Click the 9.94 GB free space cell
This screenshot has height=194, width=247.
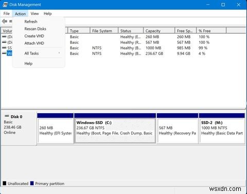pos(184,54)
